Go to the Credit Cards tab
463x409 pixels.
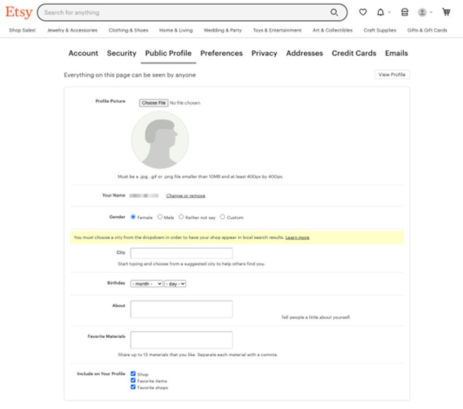tap(354, 53)
